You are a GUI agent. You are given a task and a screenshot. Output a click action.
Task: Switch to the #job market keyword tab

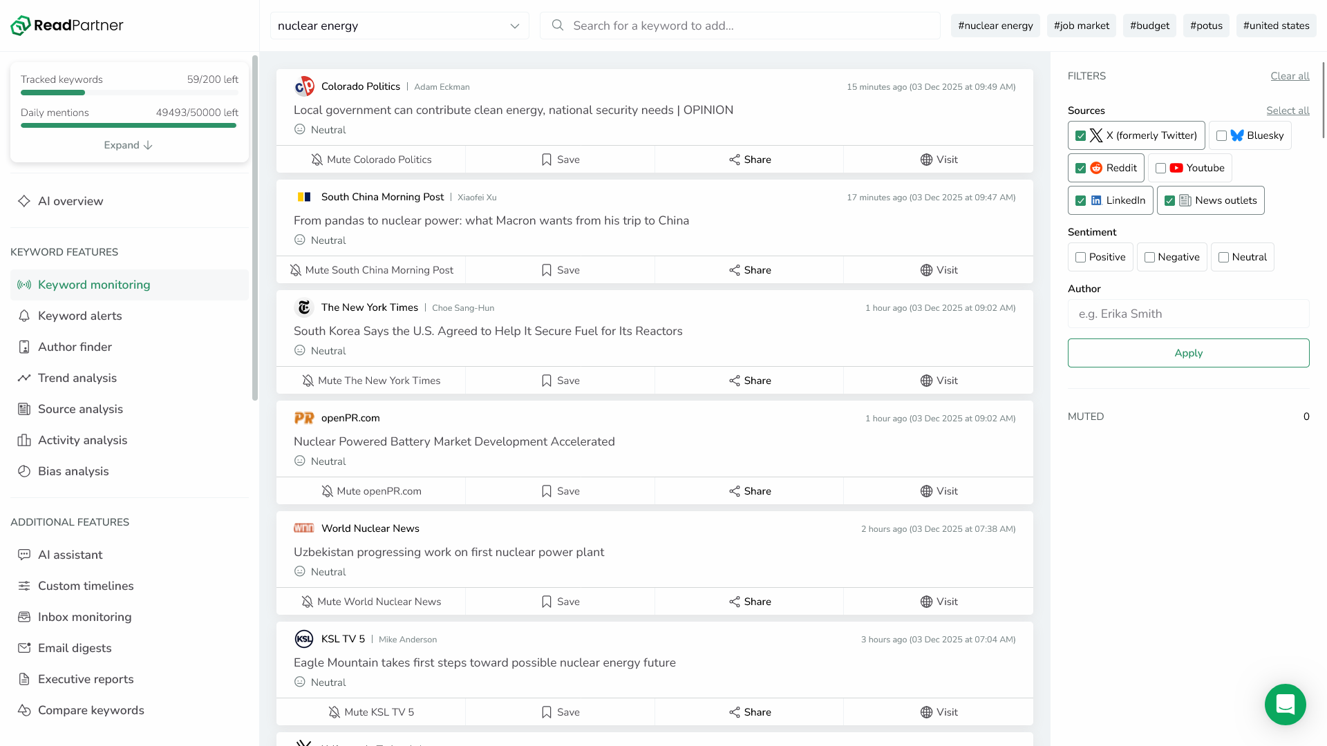1082,25
